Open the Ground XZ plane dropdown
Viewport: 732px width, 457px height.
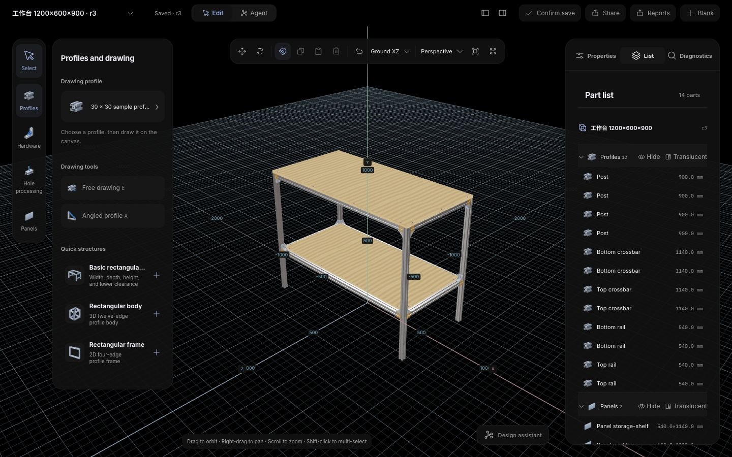click(390, 51)
